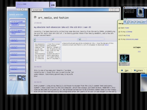
Task: Click the Options button on the yellow note
Action: [x=139, y=71]
